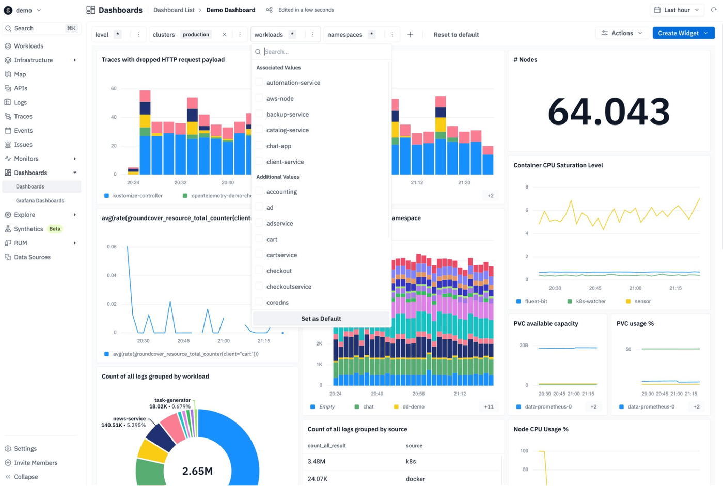
Task: Open the Map page icon
Action: pyautogui.click(x=8, y=74)
